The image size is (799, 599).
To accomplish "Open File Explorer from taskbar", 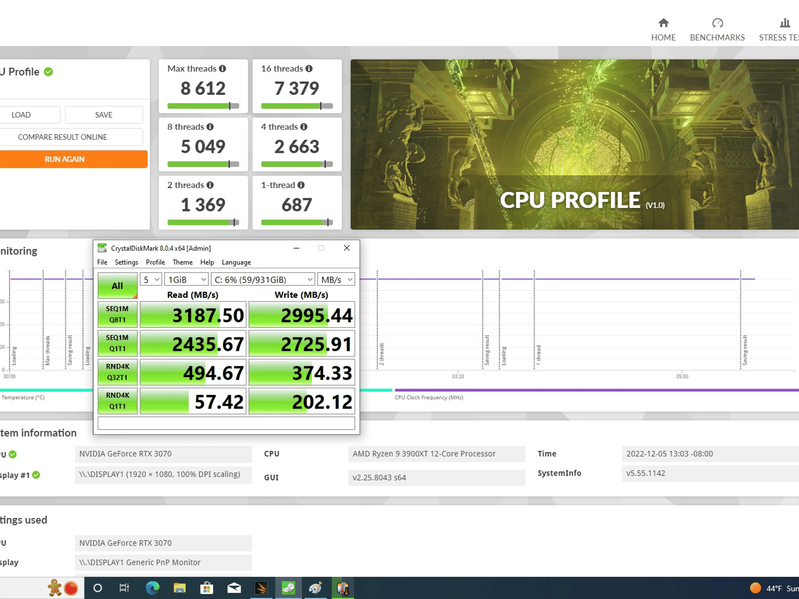I will (179, 588).
